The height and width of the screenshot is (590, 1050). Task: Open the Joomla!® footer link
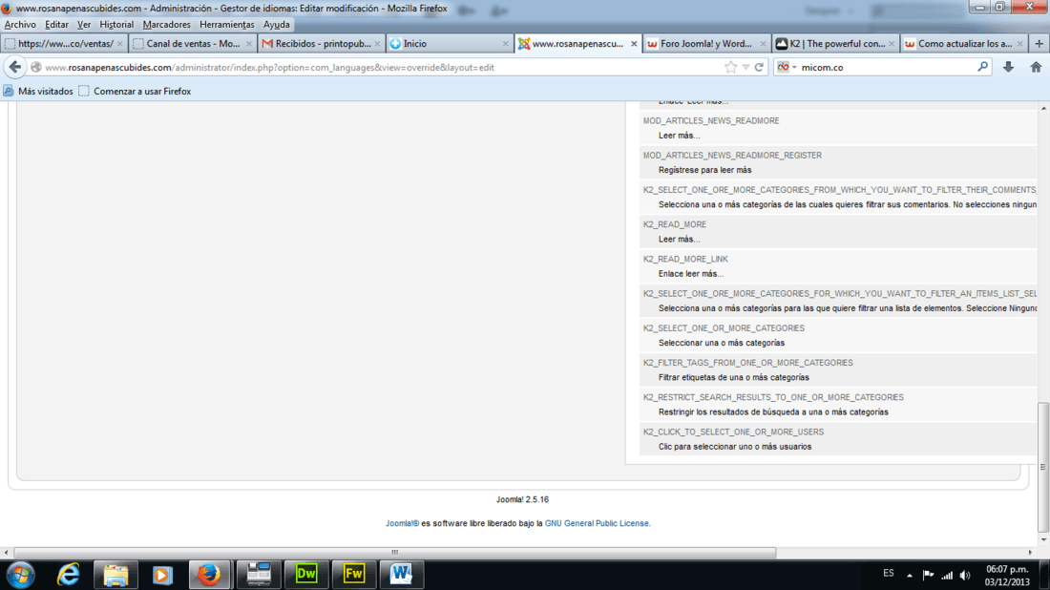(x=402, y=524)
